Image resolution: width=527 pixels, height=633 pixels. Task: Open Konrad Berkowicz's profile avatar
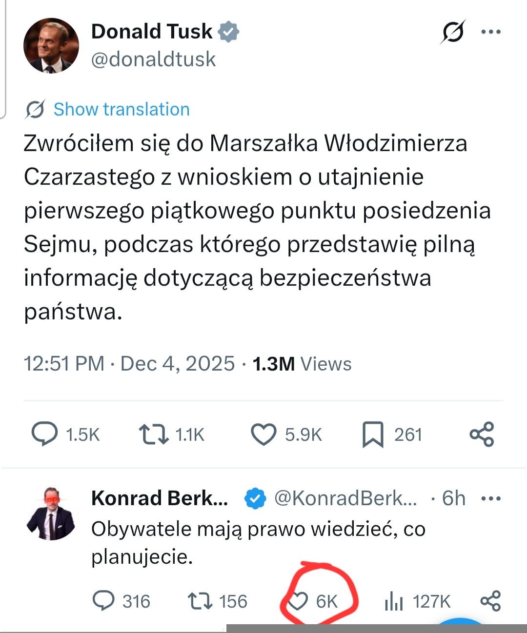tap(51, 514)
